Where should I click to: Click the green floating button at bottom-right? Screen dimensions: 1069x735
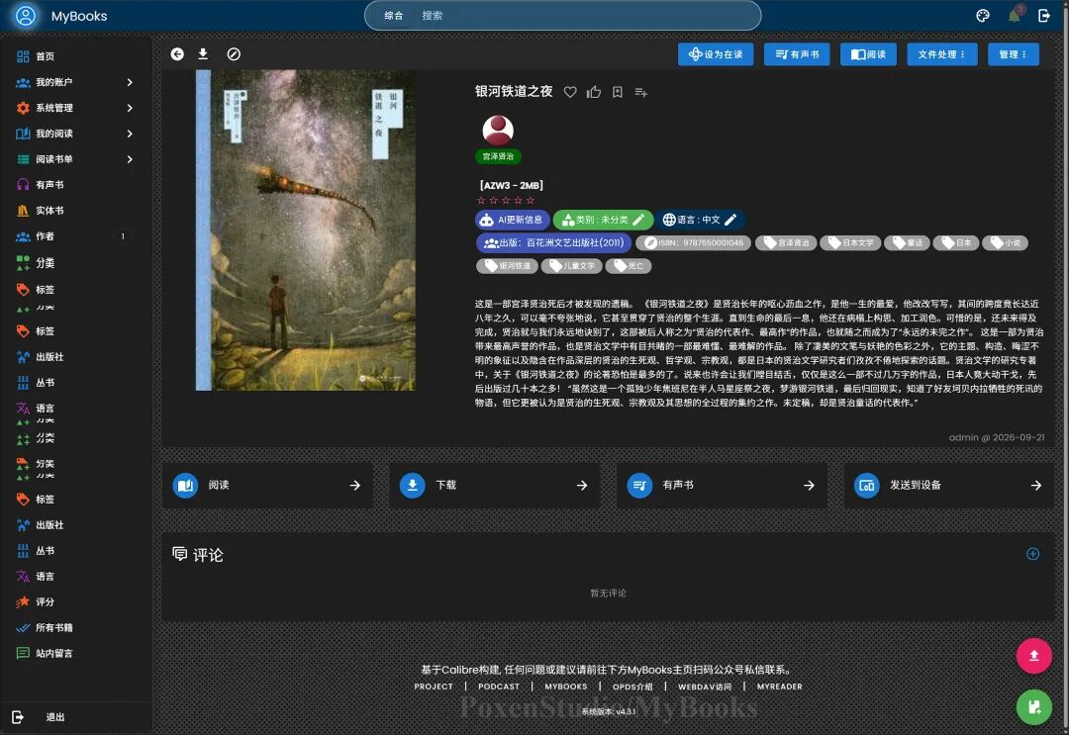click(x=1034, y=706)
